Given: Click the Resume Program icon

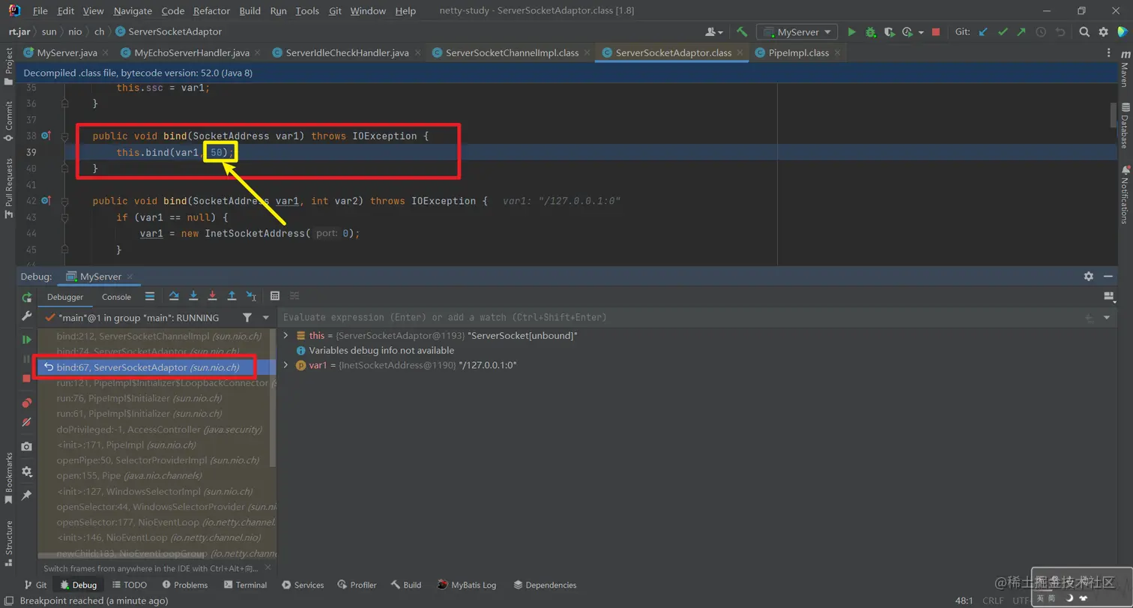Looking at the screenshot, I should tap(27, 340).
